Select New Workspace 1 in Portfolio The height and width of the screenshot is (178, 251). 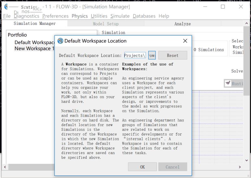[x=35, y=48]
